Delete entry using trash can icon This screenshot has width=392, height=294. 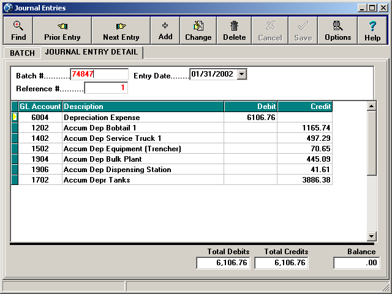click(234, 30)
